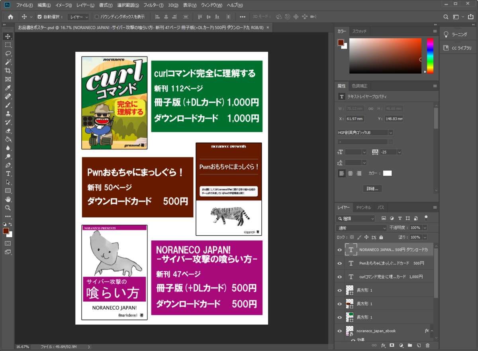Toggle the auto-select (自動選択) checkbox
The width and height of the screenshot is (478, 351).
tap(39, 17)
